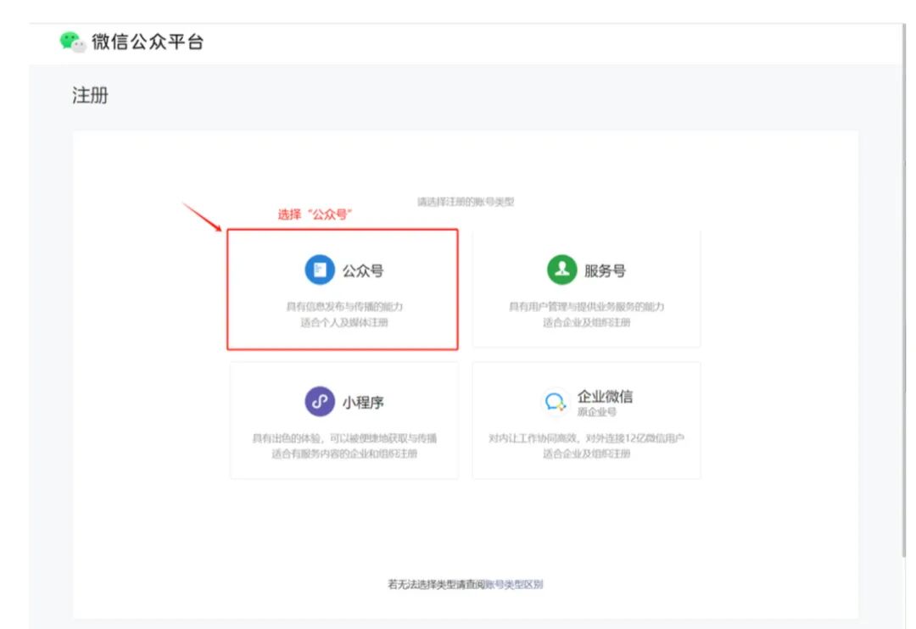
Task: Select the 小程序 account type title
Action: click(x=363, y=403)
